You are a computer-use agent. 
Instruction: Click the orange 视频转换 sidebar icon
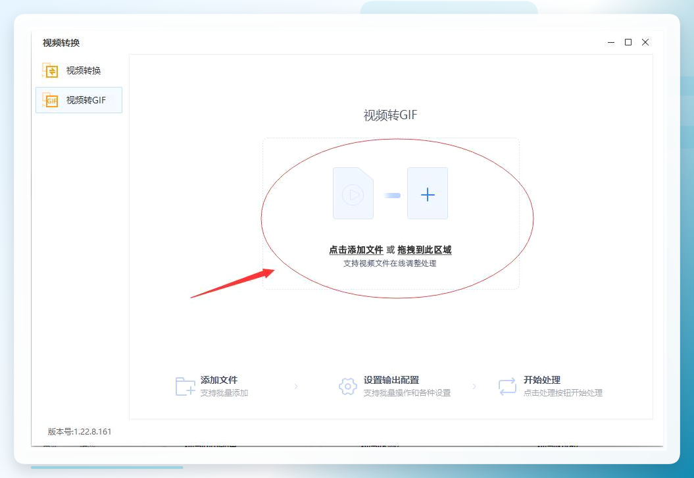(51, 70)
